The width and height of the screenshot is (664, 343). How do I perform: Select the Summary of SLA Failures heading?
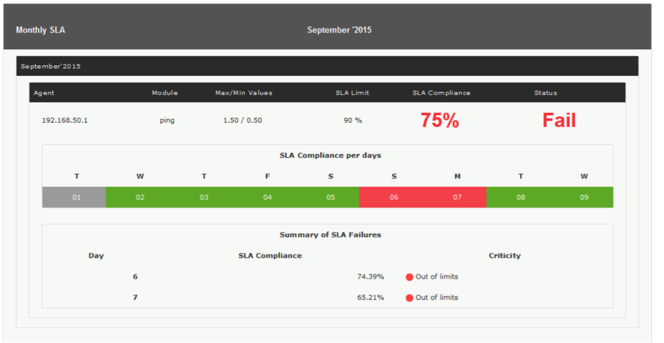pyautogui.click(x=330, y=235)
